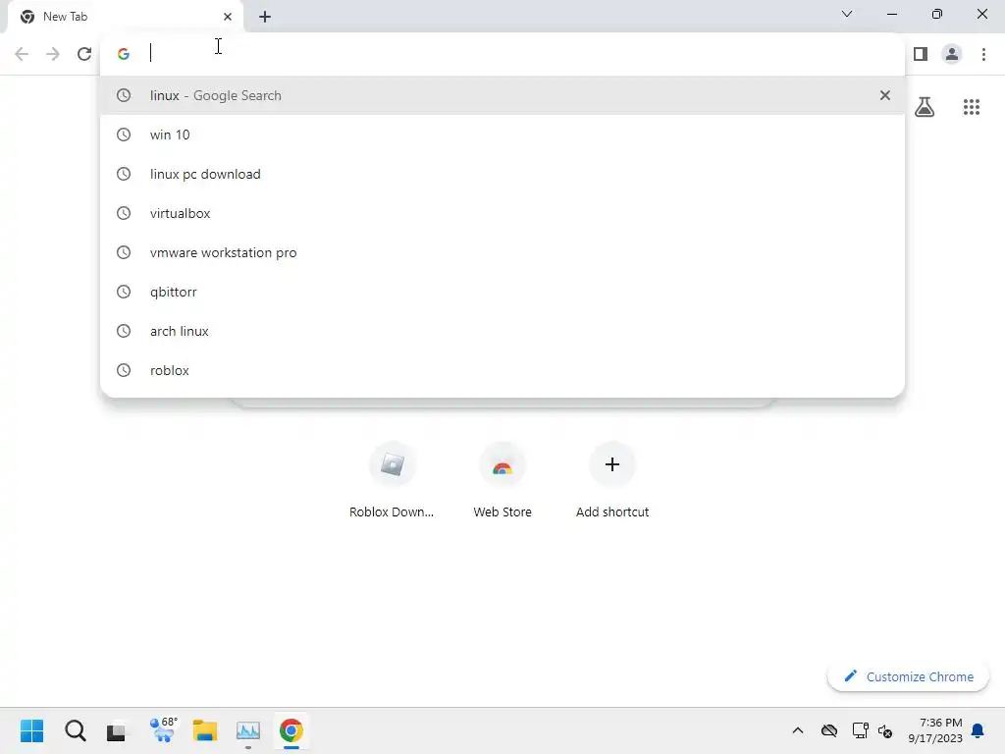Reload the current page
The image size is (1005, 754).
click(x=84, y=54)
